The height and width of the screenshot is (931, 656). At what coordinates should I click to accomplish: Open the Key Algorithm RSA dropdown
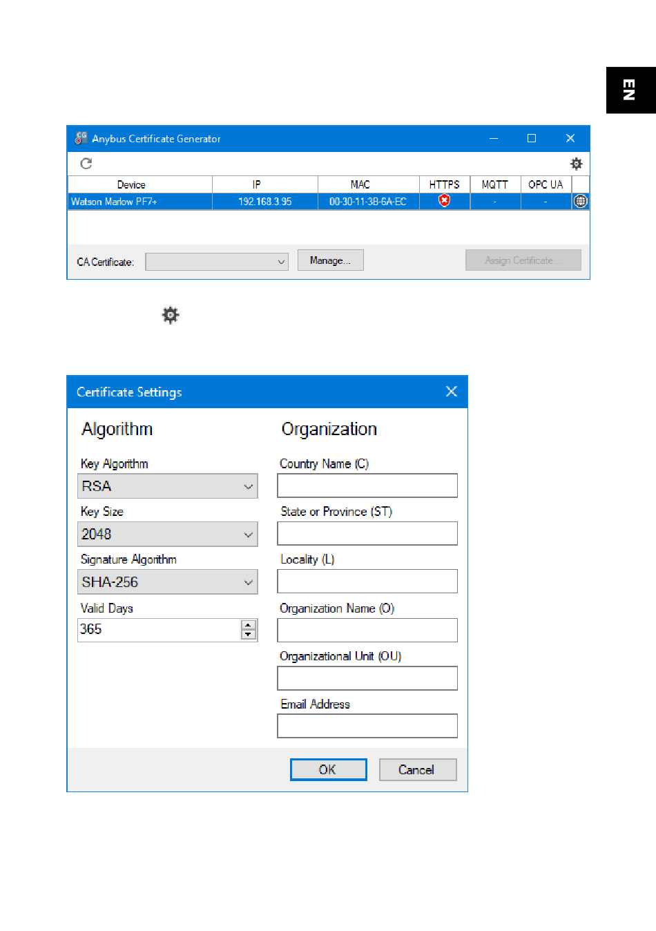coord(168,486)
